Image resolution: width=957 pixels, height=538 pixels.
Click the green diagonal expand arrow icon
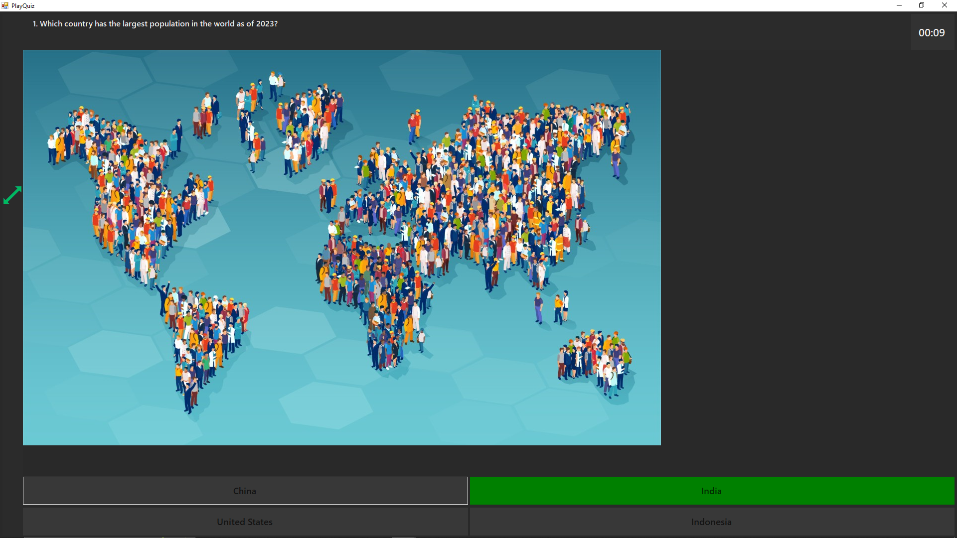point(12,195)
